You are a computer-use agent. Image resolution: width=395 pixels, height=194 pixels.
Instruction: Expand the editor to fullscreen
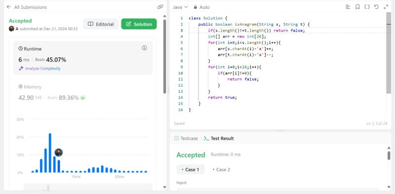[386, 7]
